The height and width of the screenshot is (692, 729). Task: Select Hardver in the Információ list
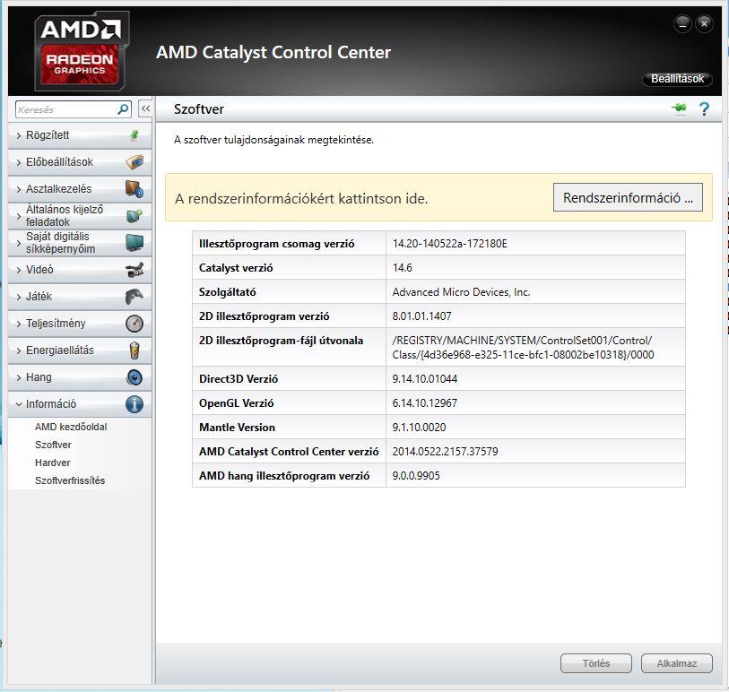click(x=53, y=463)
